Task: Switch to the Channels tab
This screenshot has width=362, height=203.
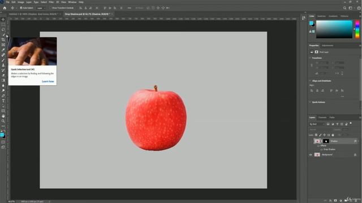Action: click(322, 117)
